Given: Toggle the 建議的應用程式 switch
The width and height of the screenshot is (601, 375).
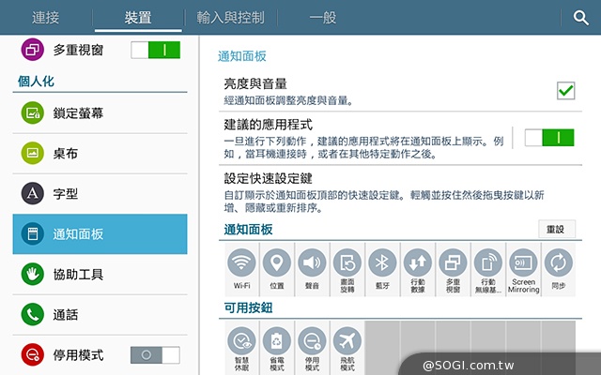Looking at the screenshot, I should click(549, 138).
